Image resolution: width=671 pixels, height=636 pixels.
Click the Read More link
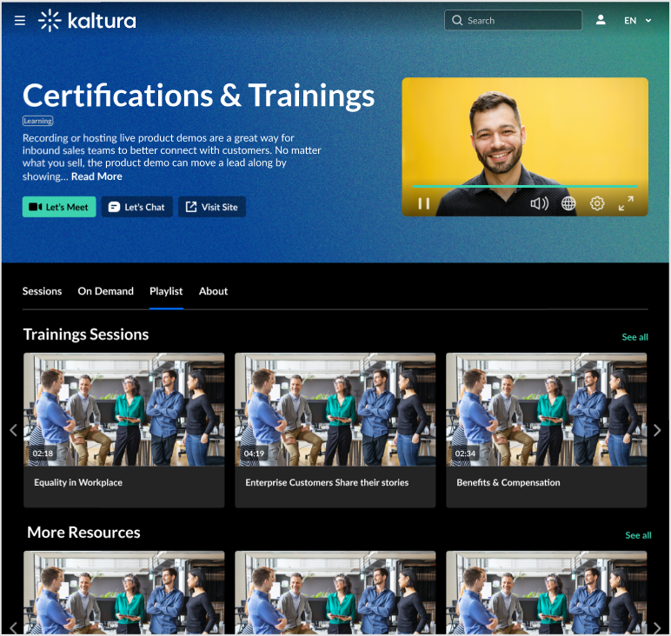[96, 176]
